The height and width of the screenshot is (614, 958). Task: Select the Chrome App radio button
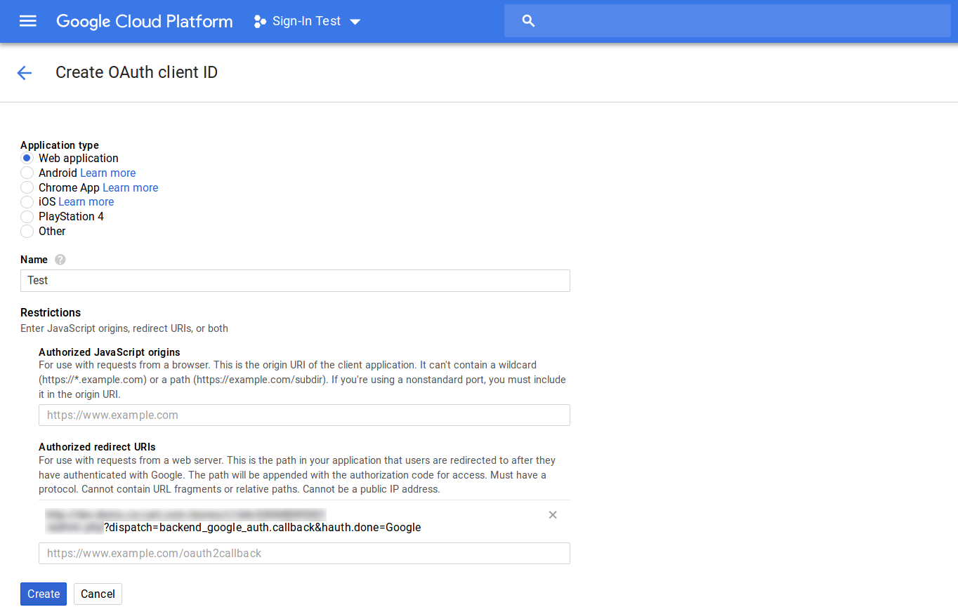(27, 187)
